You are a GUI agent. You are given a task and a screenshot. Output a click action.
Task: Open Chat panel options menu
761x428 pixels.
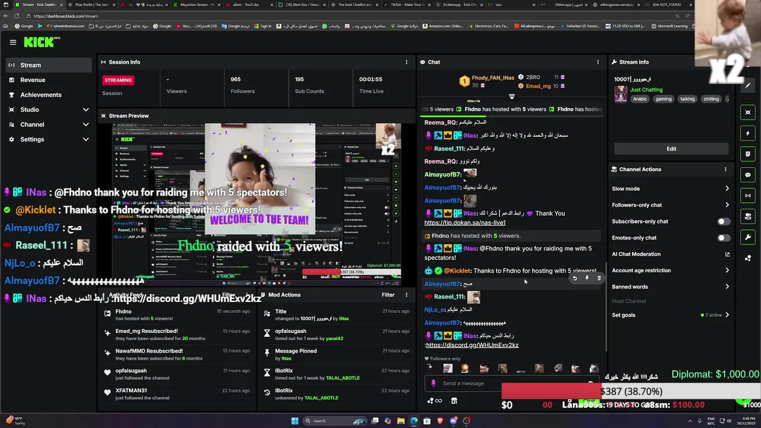[x=598, y=62]
